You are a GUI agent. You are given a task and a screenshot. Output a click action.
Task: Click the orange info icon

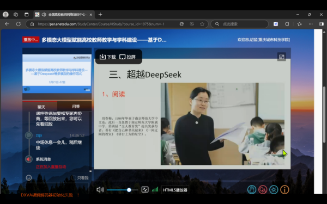tap(284, 190)
